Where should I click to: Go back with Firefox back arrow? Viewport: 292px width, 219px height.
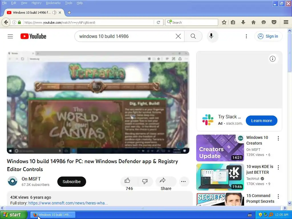(6, 22)
